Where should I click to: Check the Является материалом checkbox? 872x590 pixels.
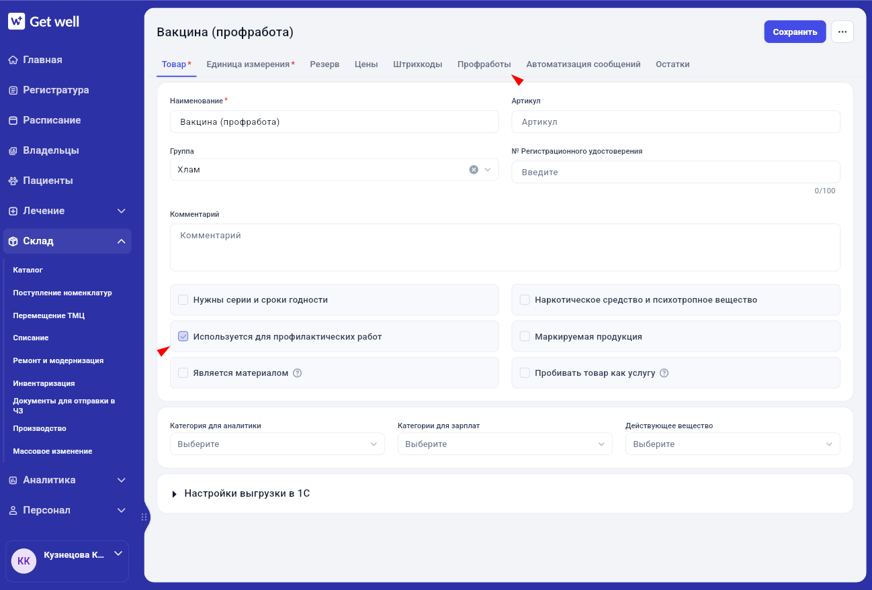pyautogui.click(x=183, y=373)
